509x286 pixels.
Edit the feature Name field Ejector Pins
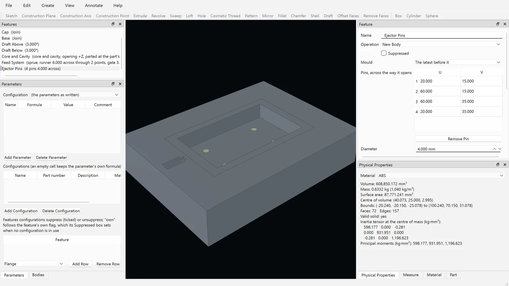(x=442, y=35)
